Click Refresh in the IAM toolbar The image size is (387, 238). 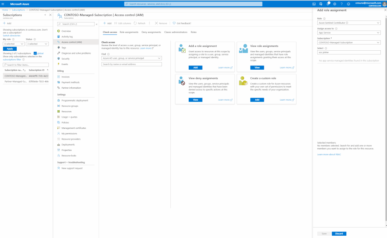click(x=139, y=23)
